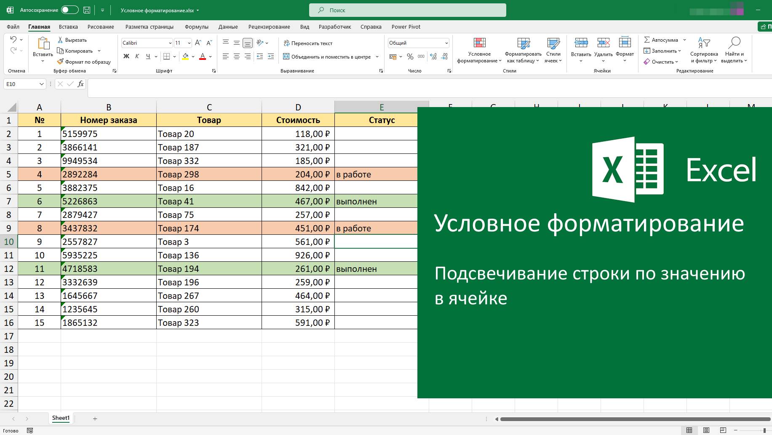Click the Insert cells (Вставить) icon
Viewport: 772px width, 435px height.
pyautogui.click(x=581, y=43)
